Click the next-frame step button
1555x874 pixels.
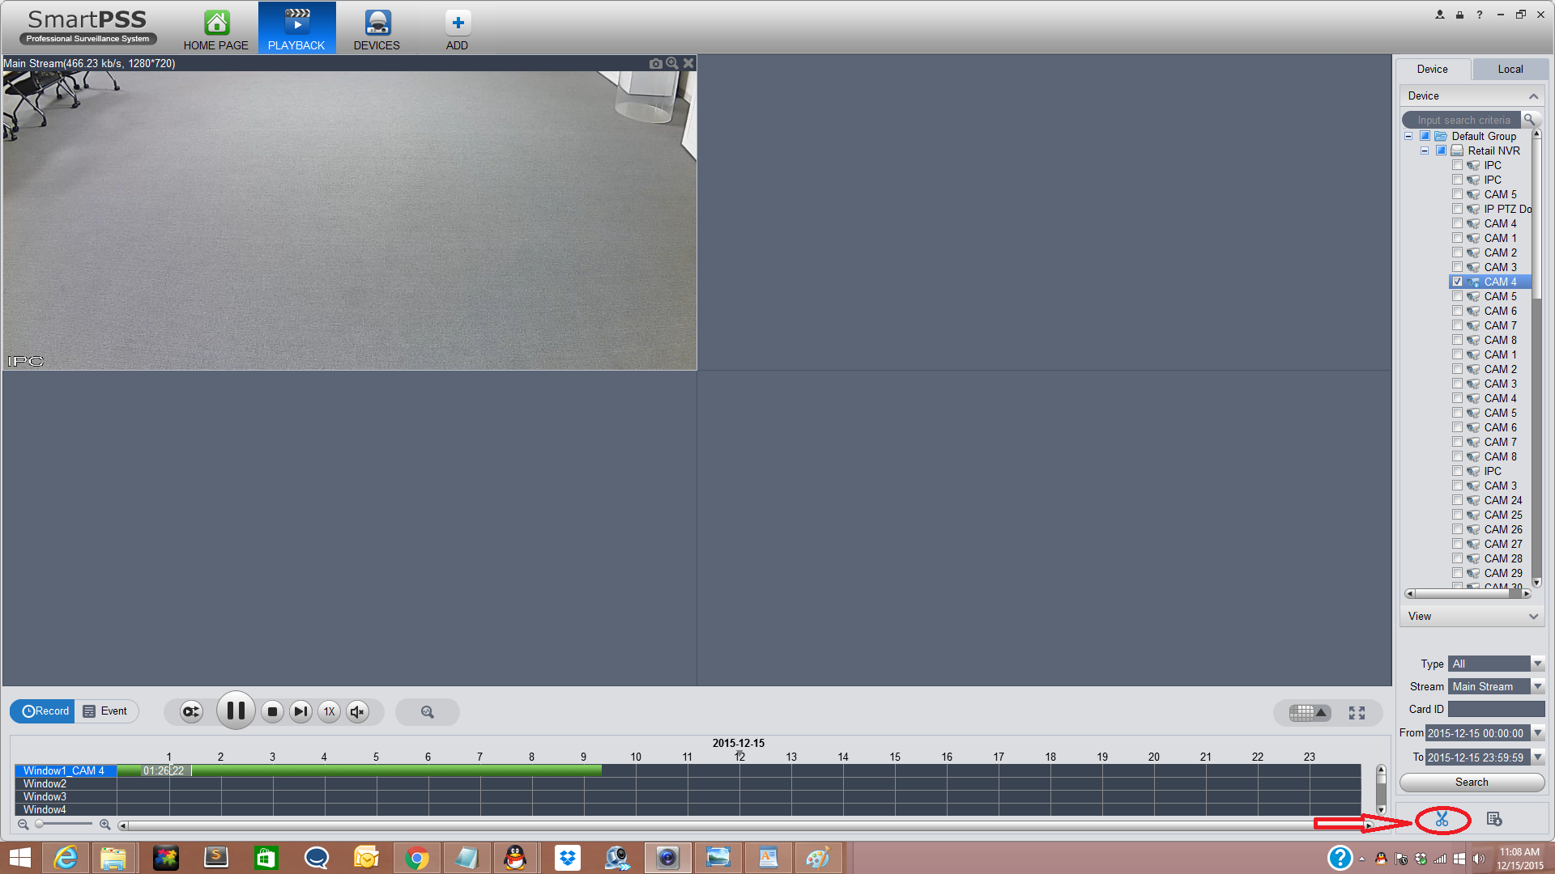300,712
